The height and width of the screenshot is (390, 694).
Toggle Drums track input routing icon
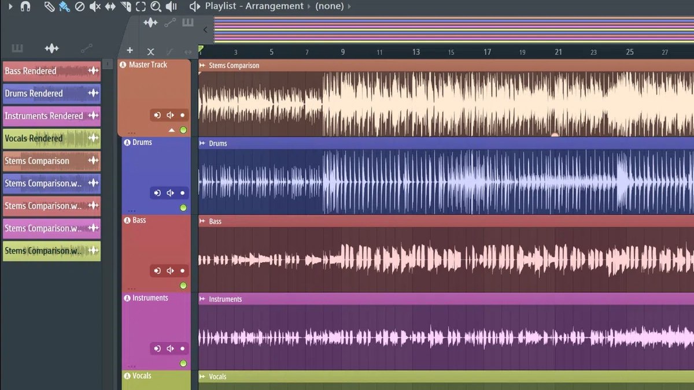(157, 193)
